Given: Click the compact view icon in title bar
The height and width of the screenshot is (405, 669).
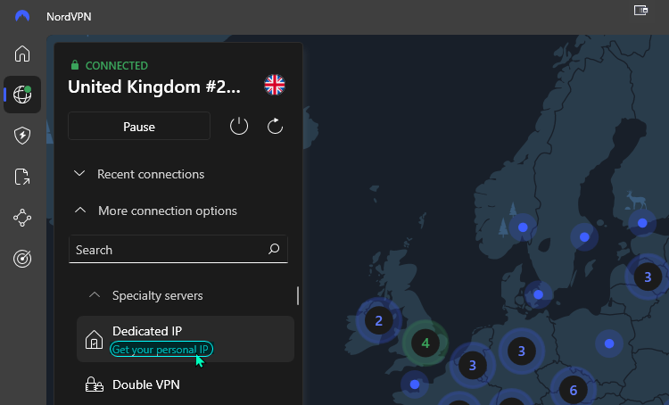Looking at the screenshot, I should [x=640, y=10].
